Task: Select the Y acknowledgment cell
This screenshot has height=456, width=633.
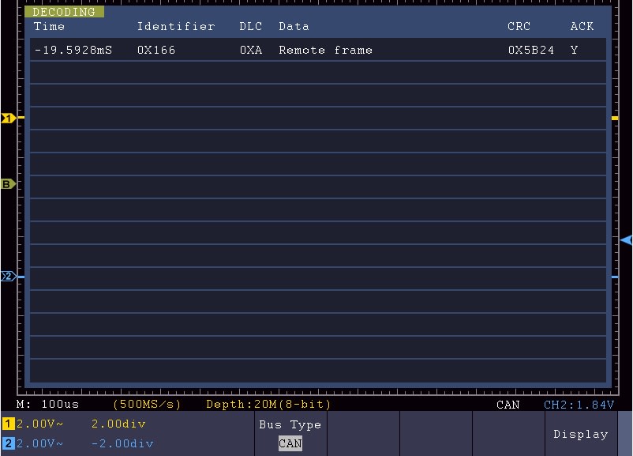Action: (x=574, y=50)
